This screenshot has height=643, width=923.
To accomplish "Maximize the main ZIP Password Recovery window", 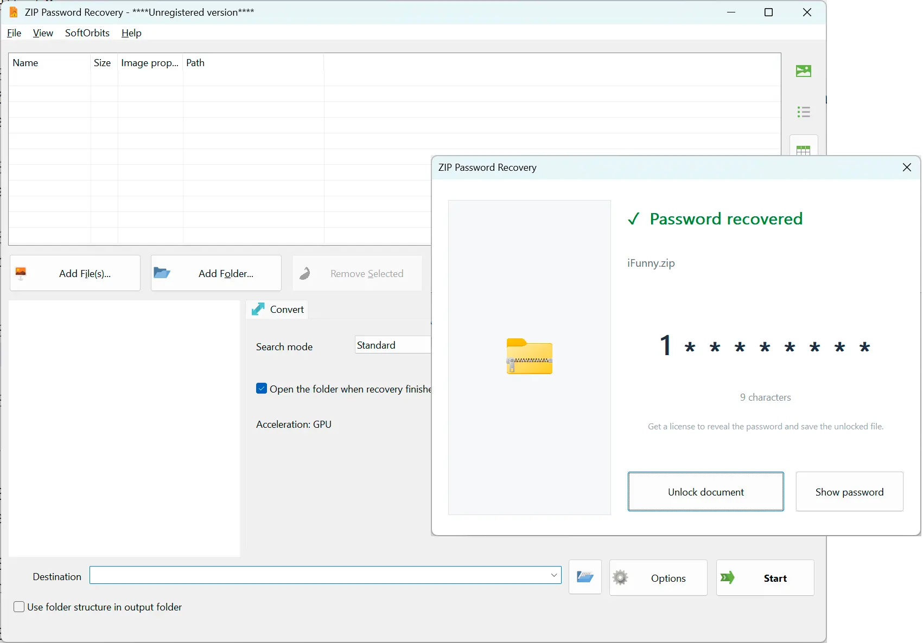I will pyautogui.click(x=768, y=12).
